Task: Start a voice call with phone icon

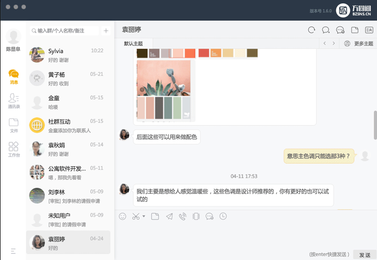Action: [182, 216]
